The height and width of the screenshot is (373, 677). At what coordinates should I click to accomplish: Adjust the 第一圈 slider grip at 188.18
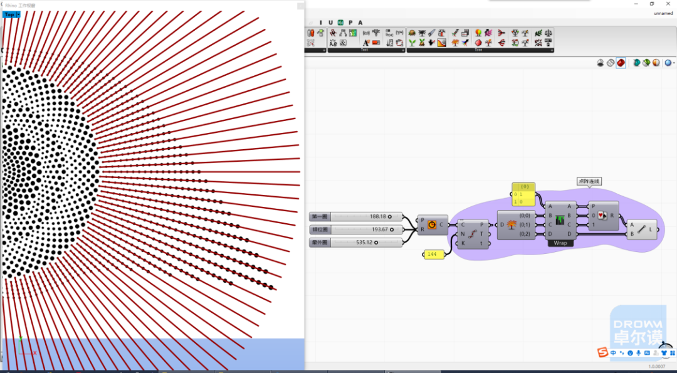point(390,217)
